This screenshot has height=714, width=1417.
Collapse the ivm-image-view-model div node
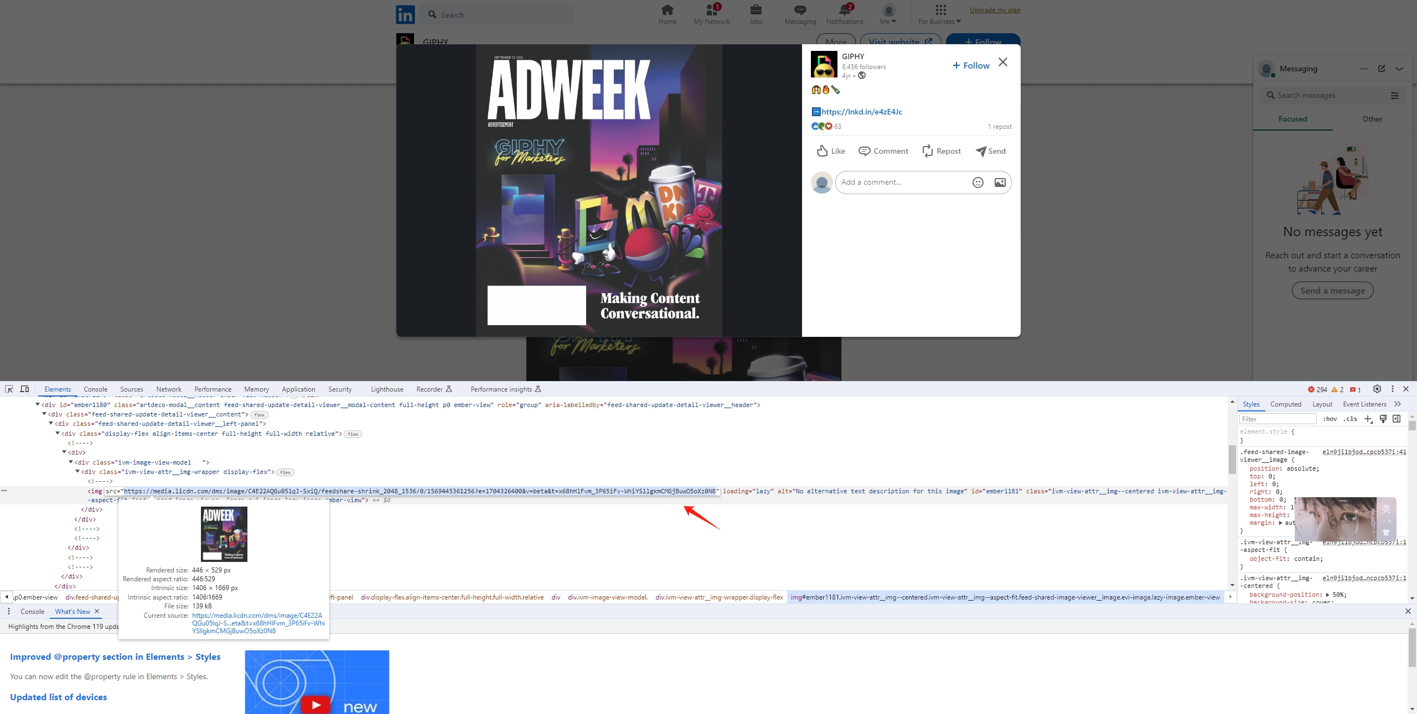coord(71,462)
